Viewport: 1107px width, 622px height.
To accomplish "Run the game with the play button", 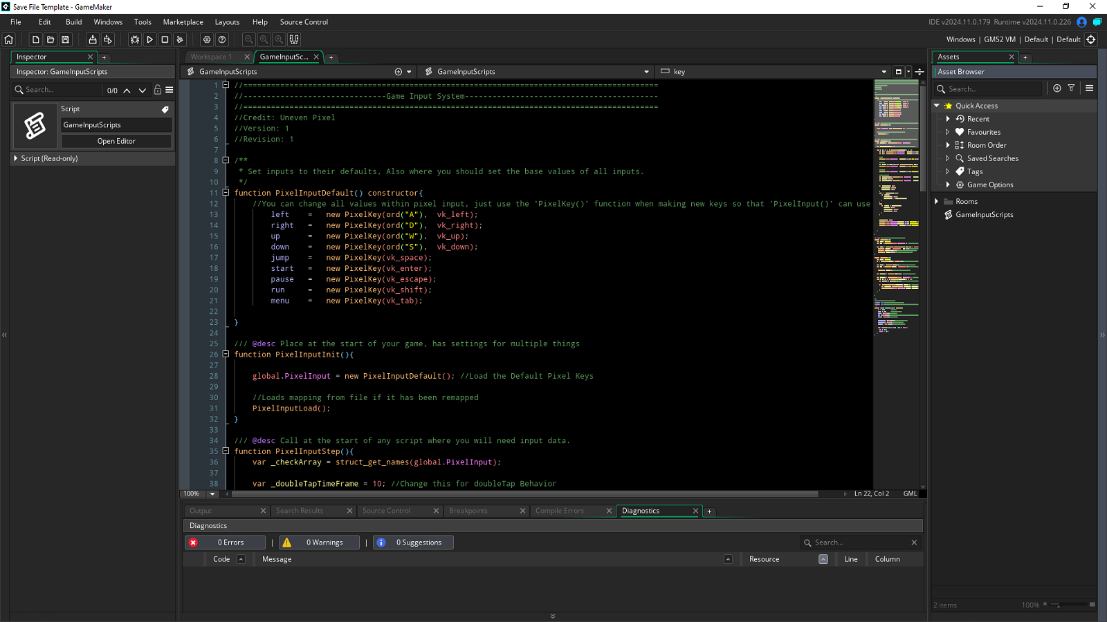I will point(150,39).
